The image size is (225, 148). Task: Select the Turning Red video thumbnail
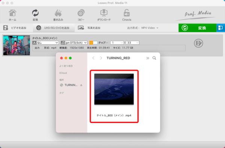[x=16, y=45]
